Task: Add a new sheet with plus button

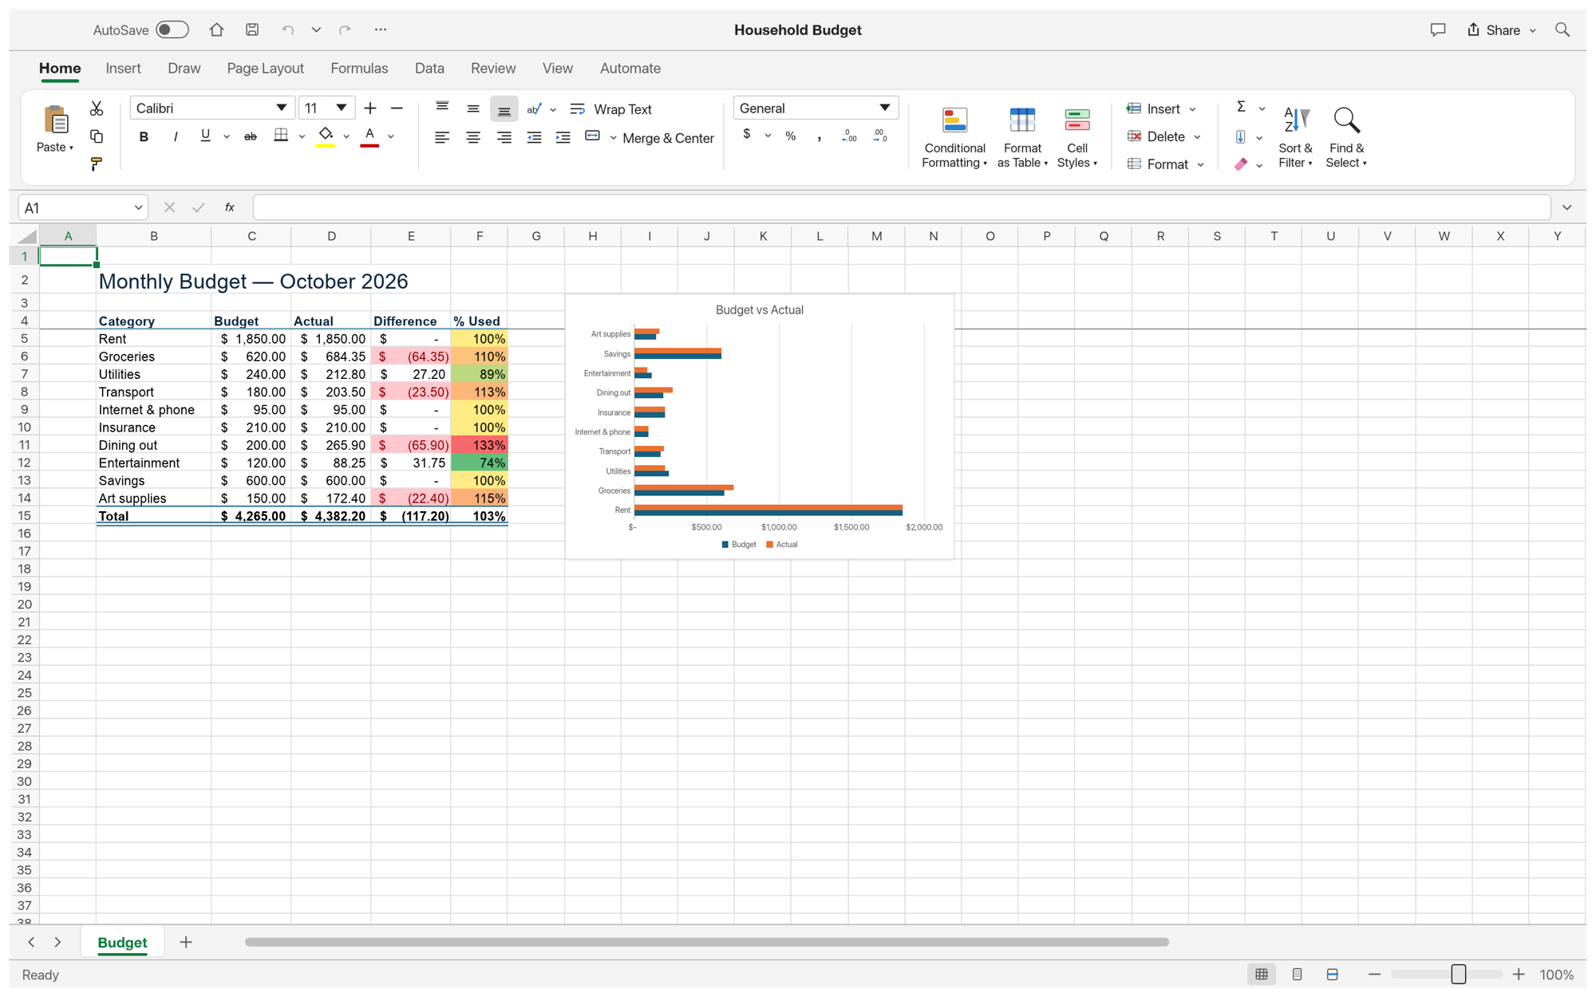Action: [x=186, y=942]
